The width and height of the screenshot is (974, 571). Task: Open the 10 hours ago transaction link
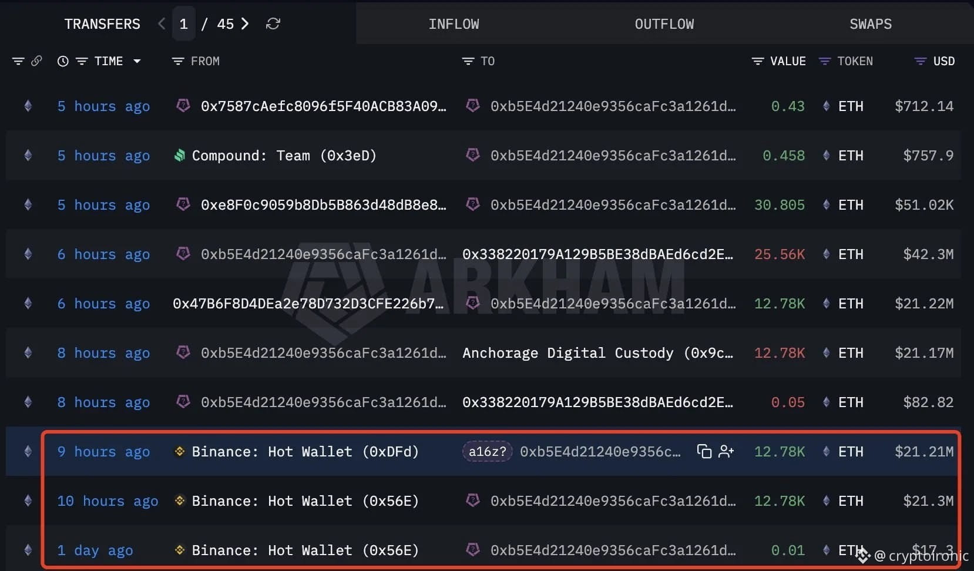108,501
